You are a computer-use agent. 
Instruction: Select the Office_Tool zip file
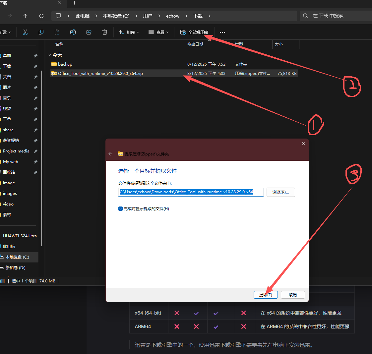[x=100, y=74]
